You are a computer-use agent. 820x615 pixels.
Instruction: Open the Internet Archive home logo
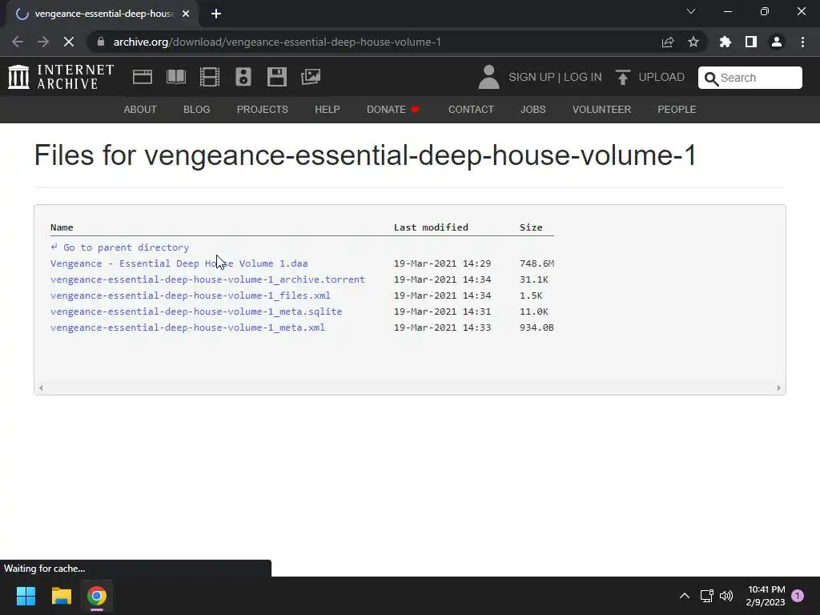click(61, 77)
